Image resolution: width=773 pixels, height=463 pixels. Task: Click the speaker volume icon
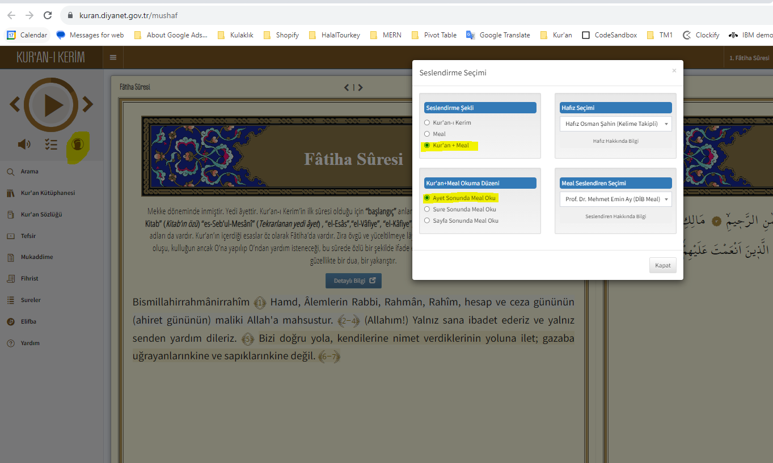[x=24, y=144]
